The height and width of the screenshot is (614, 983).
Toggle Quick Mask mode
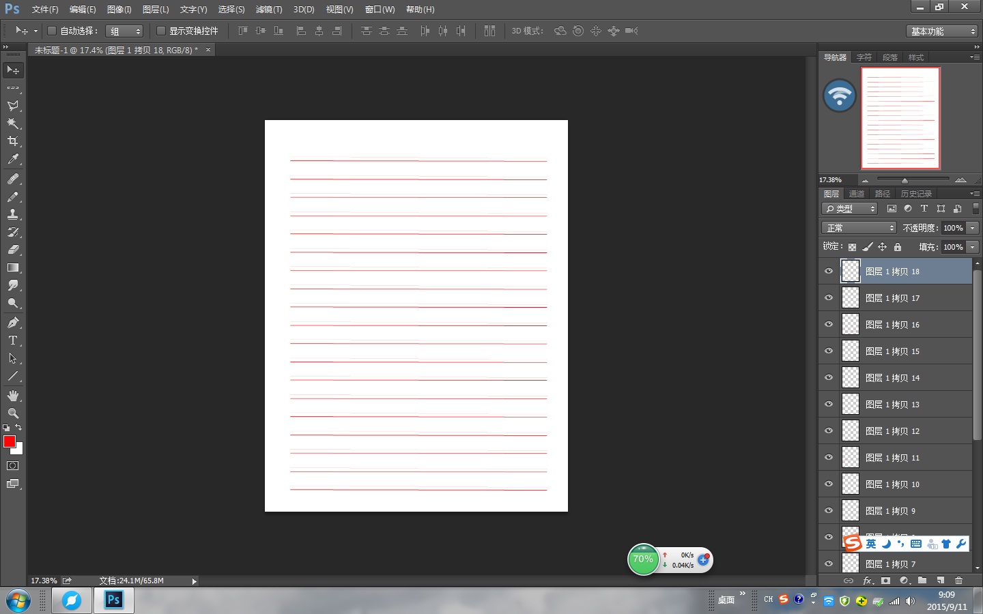click(x=13, y=466)
